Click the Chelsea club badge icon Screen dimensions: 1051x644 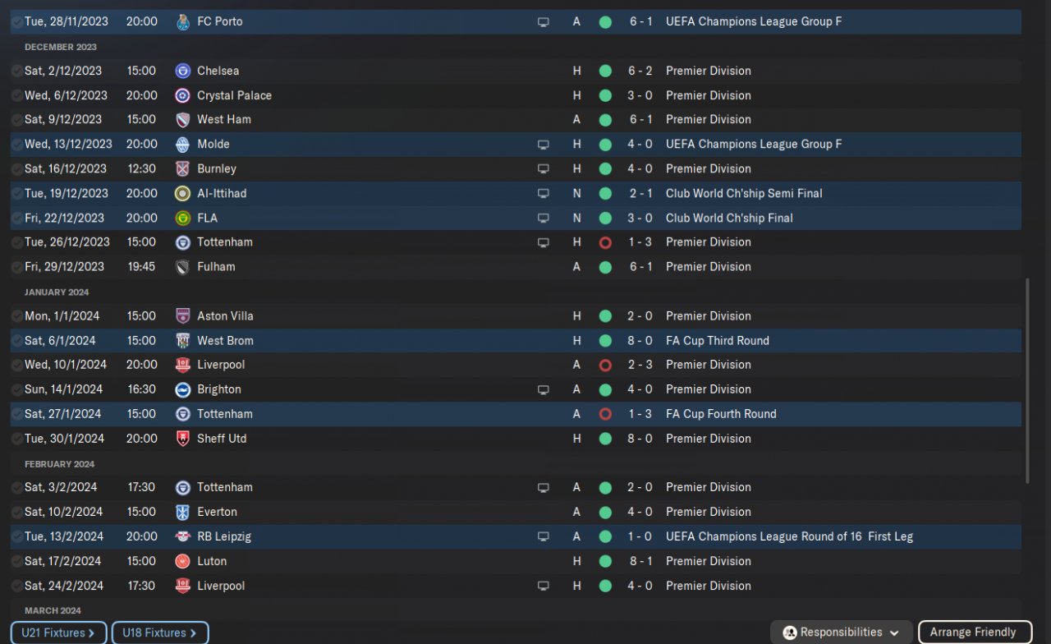(x=183, y=71)
